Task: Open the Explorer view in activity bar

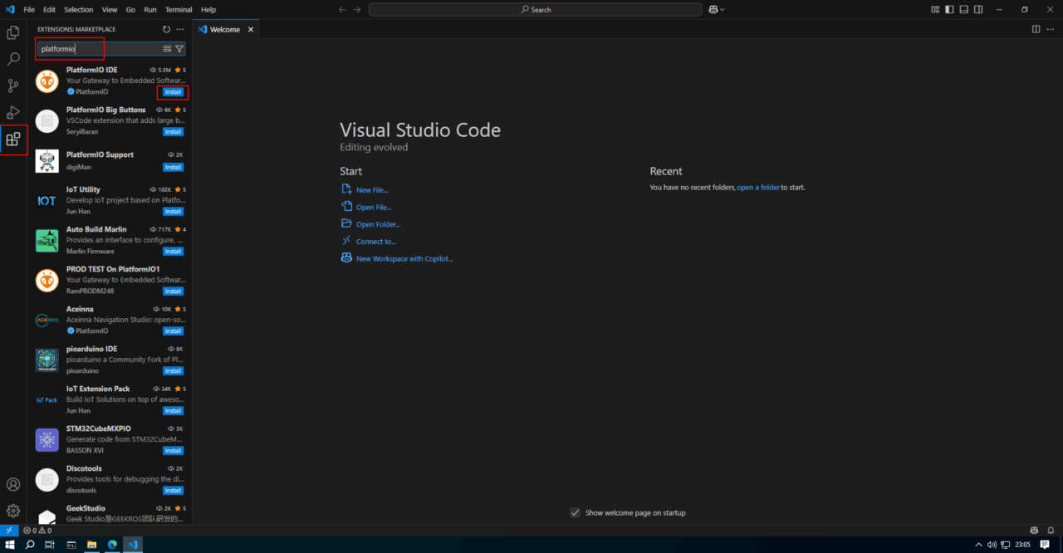Action: (x=13, y=32)
